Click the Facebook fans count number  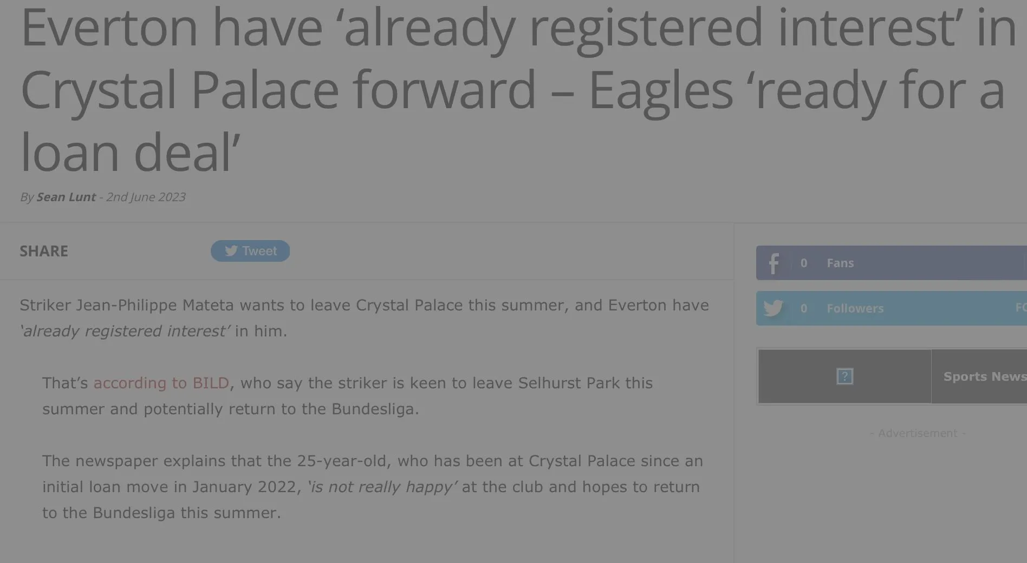[804, 263]
